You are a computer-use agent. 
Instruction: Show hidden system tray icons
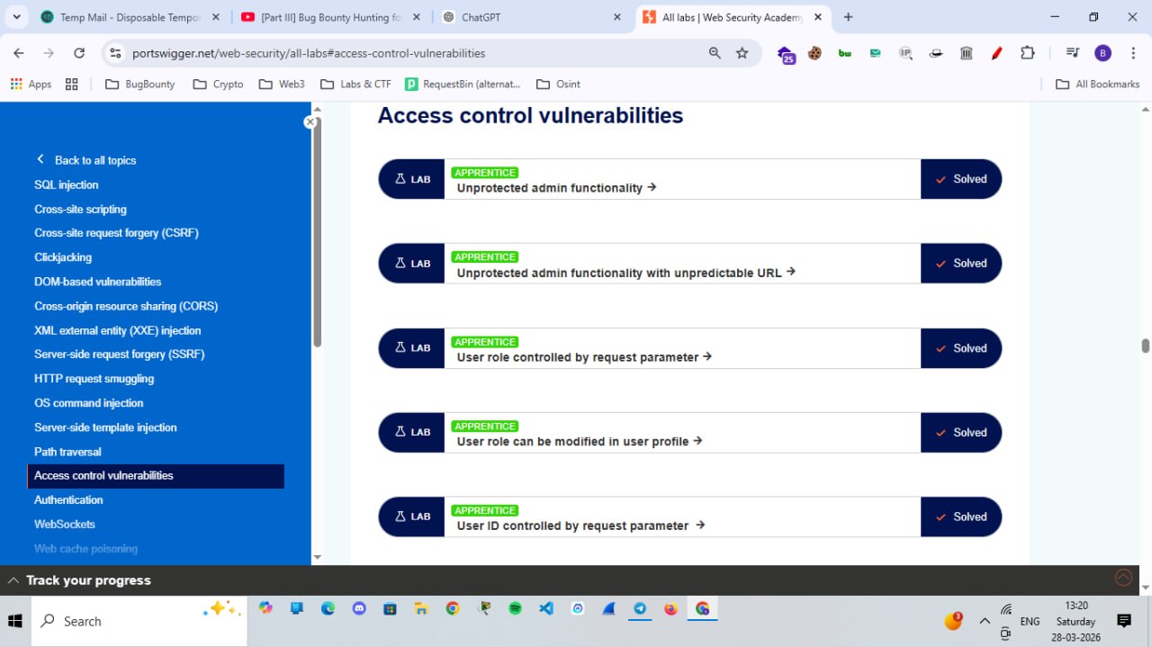click(984, 621)
